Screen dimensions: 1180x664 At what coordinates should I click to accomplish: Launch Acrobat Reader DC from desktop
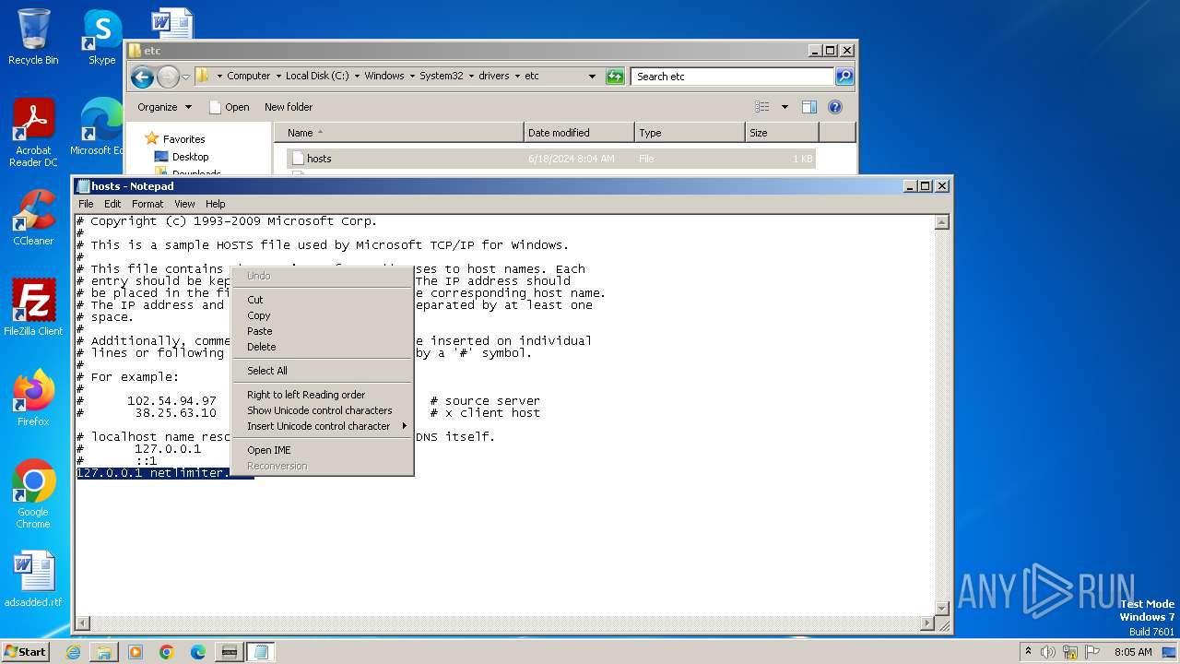[x=33, y=133]
